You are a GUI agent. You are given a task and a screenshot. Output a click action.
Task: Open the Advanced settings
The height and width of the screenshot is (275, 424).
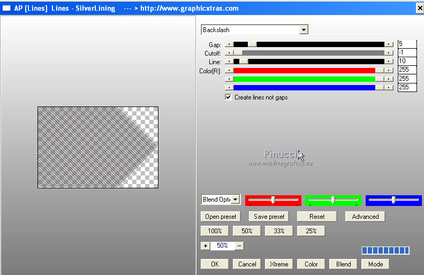(x=365, y=217)
